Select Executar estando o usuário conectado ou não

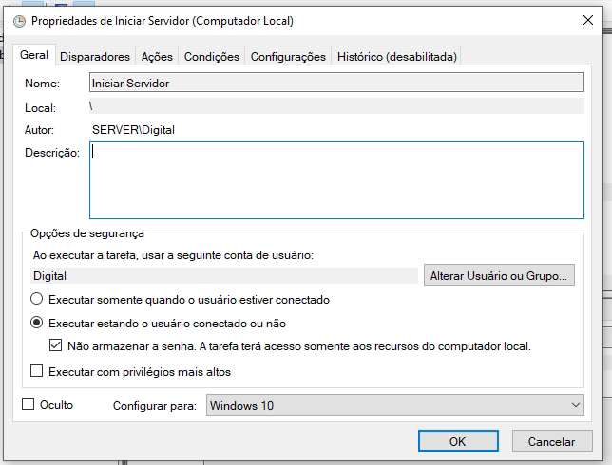(38, 323)
